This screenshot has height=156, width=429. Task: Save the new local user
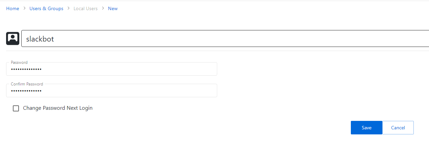pos(366,128)
